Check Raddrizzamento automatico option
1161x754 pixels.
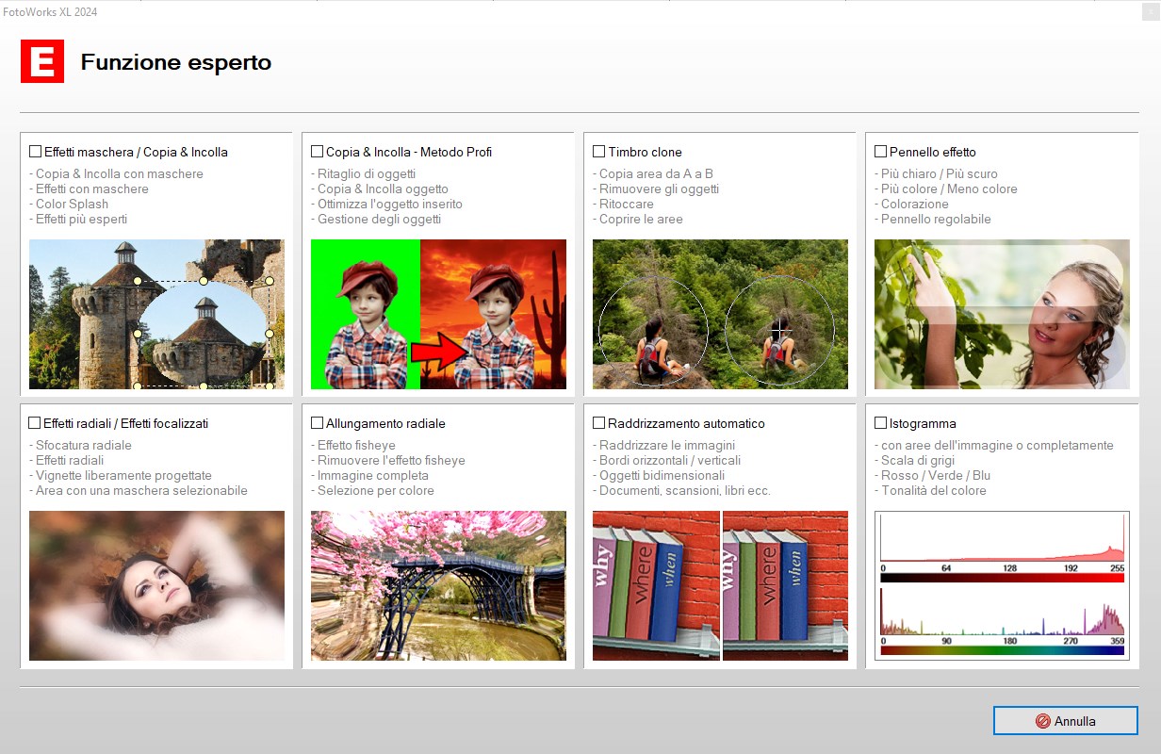coord(599,423)
